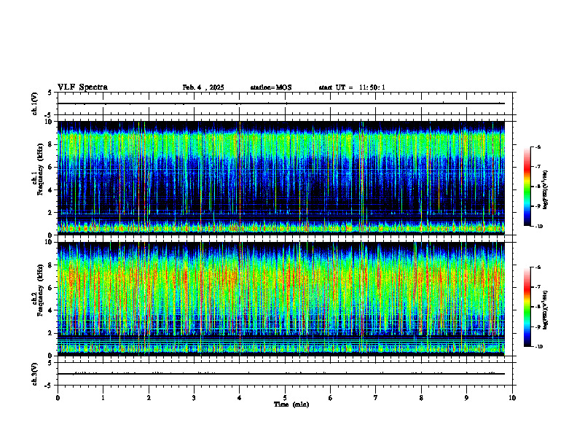Click the "VLF Spectra" plot title

click(x=82, y=87)
